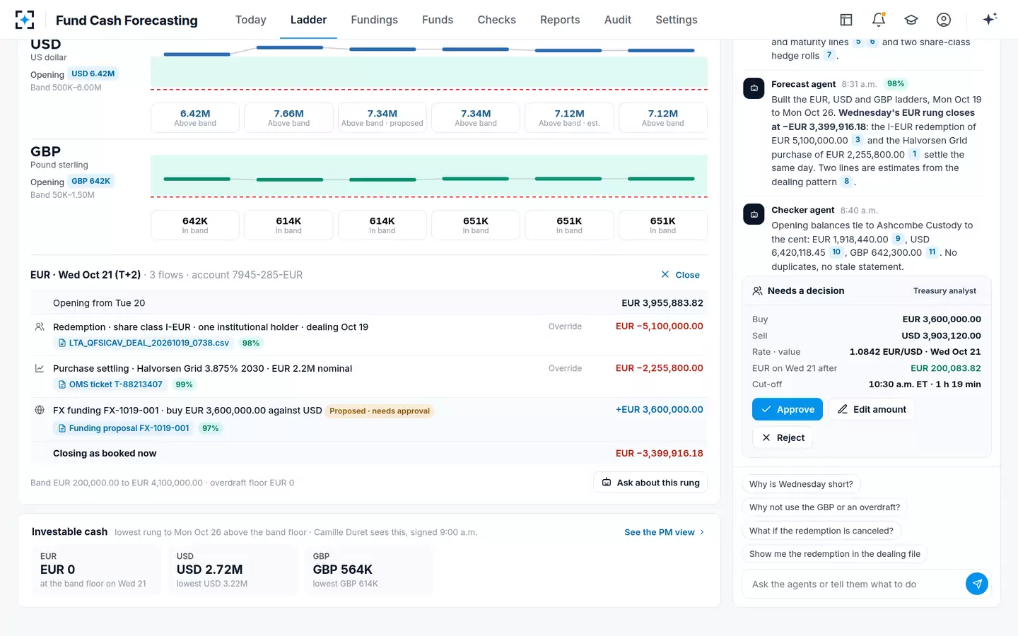Ask 'Why is Wednesday short?' suggestion
Image resolution: width=1018 pixels, height=636 pixels.
(801, 484)
